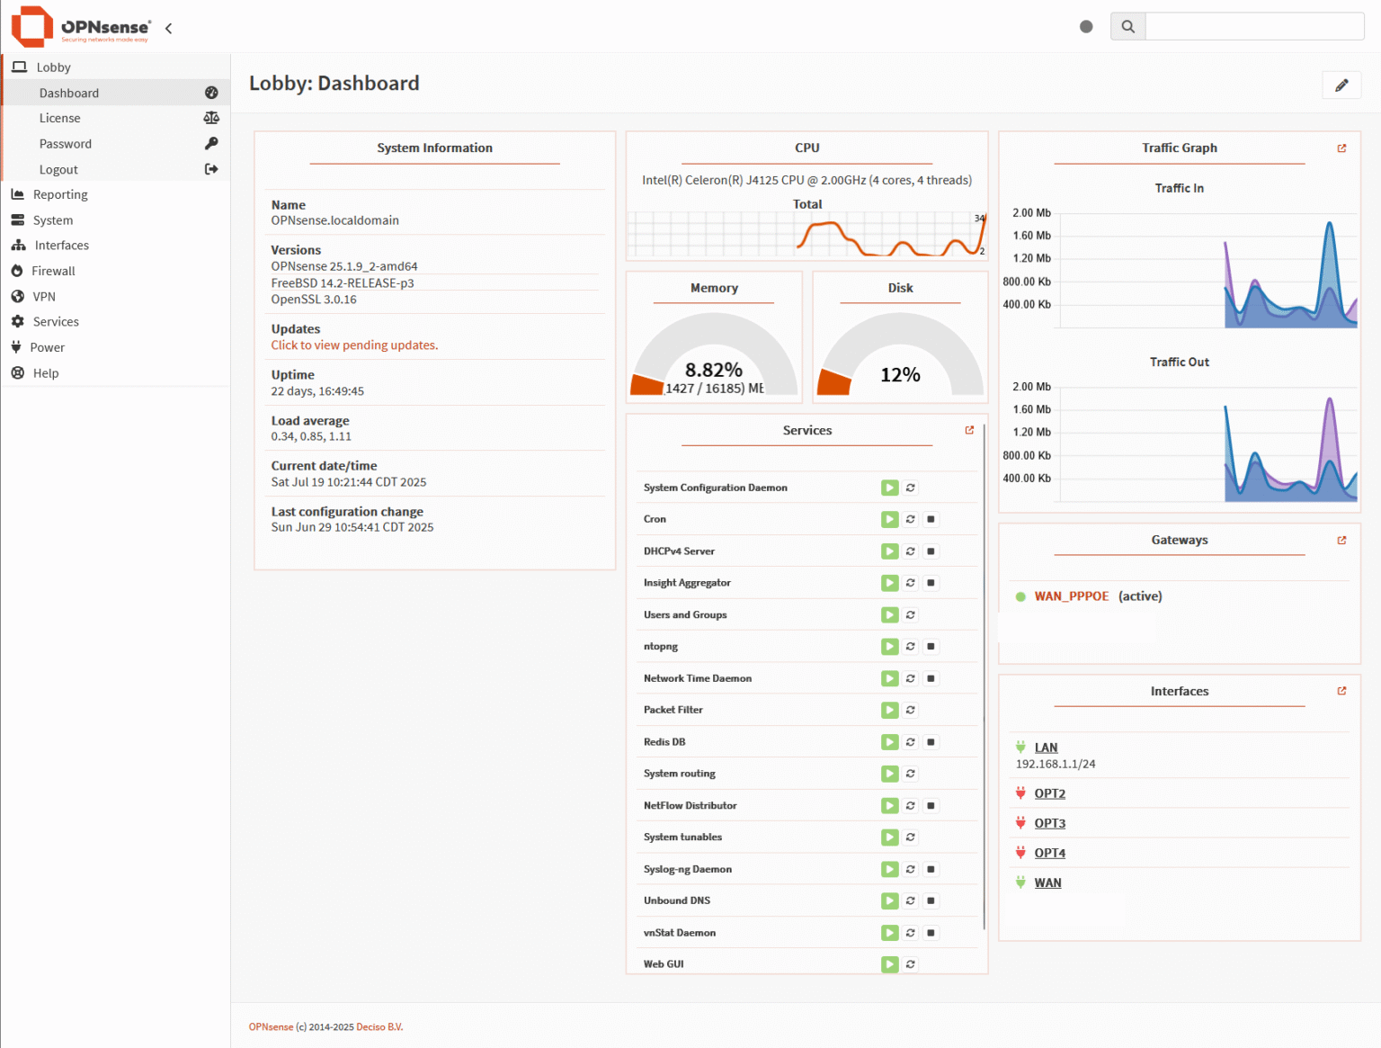Open the Interfaces widget external-link icon
1381x1048 pixels.
coord(1341,691)
